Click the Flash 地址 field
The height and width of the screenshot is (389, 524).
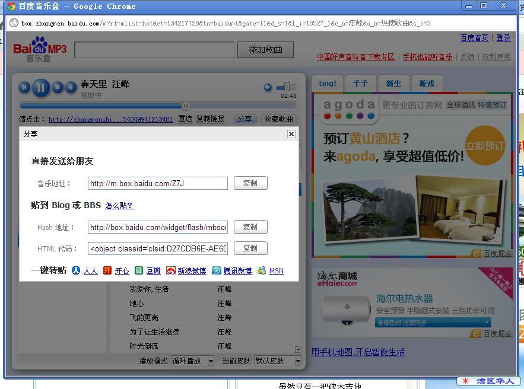[158, 227]
